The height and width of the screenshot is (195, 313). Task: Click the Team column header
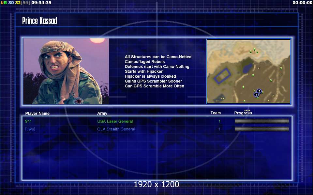click(x=216, y=113)
